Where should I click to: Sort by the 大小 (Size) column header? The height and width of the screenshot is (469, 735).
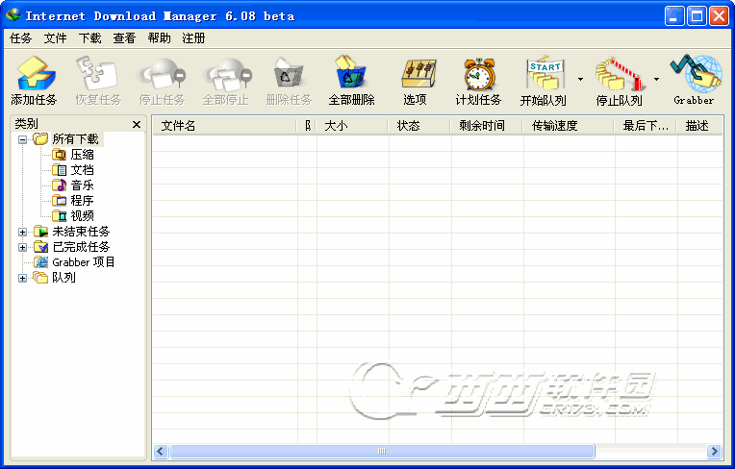[352, 126]
